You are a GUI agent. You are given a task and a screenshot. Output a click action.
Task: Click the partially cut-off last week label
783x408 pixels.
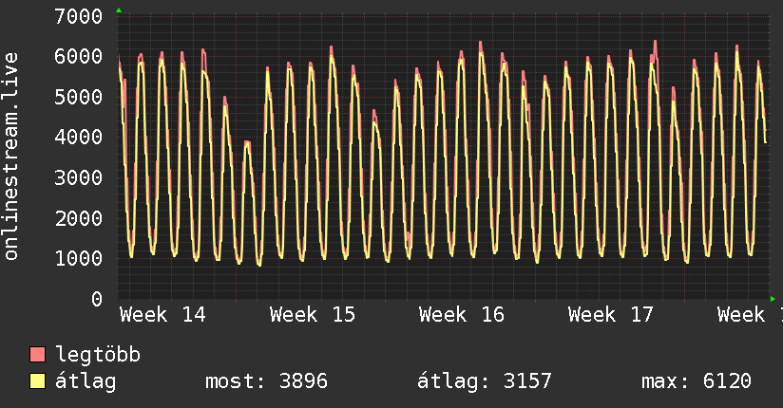749,315
